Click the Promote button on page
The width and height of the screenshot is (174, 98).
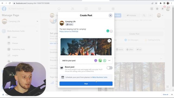pyautogui.click(x=131, y=16)
